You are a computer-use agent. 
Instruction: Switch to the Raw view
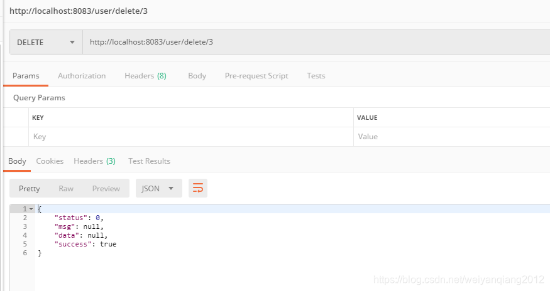(66, 188)
